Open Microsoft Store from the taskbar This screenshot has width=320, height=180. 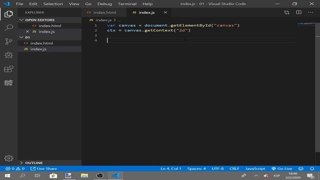(x=53, y=175)
